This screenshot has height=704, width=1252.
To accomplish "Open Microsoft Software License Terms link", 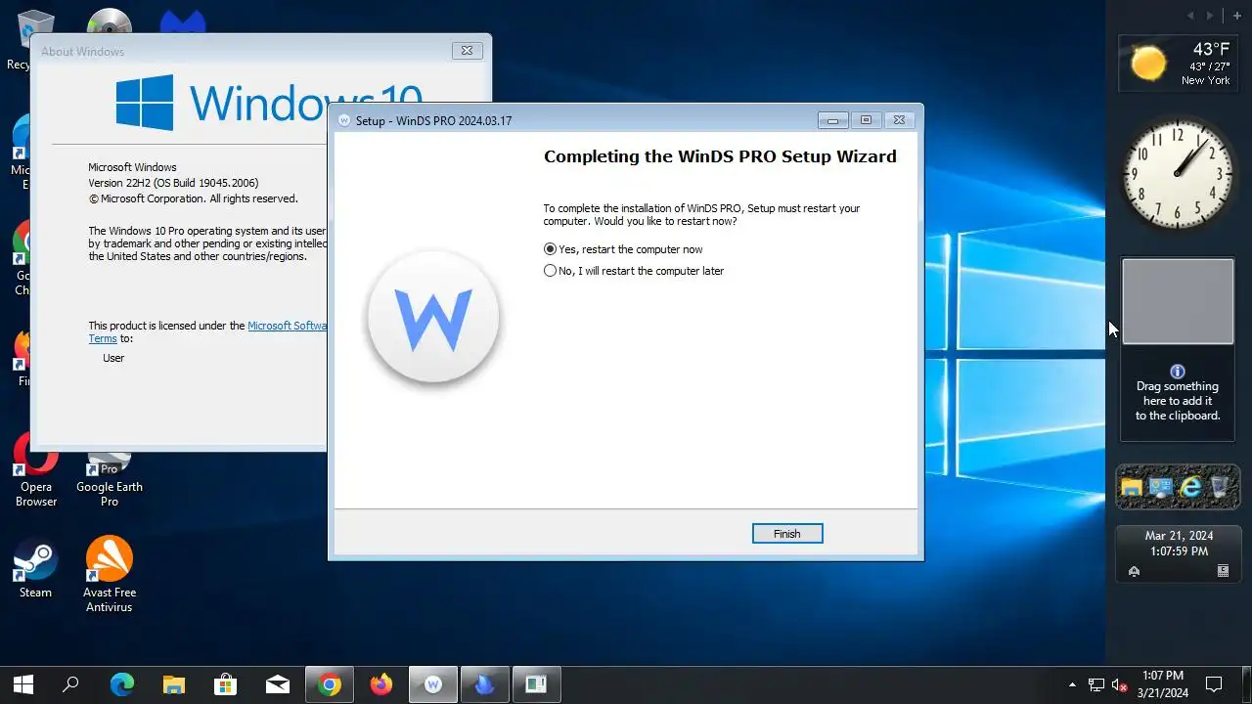I will (288, 326).
